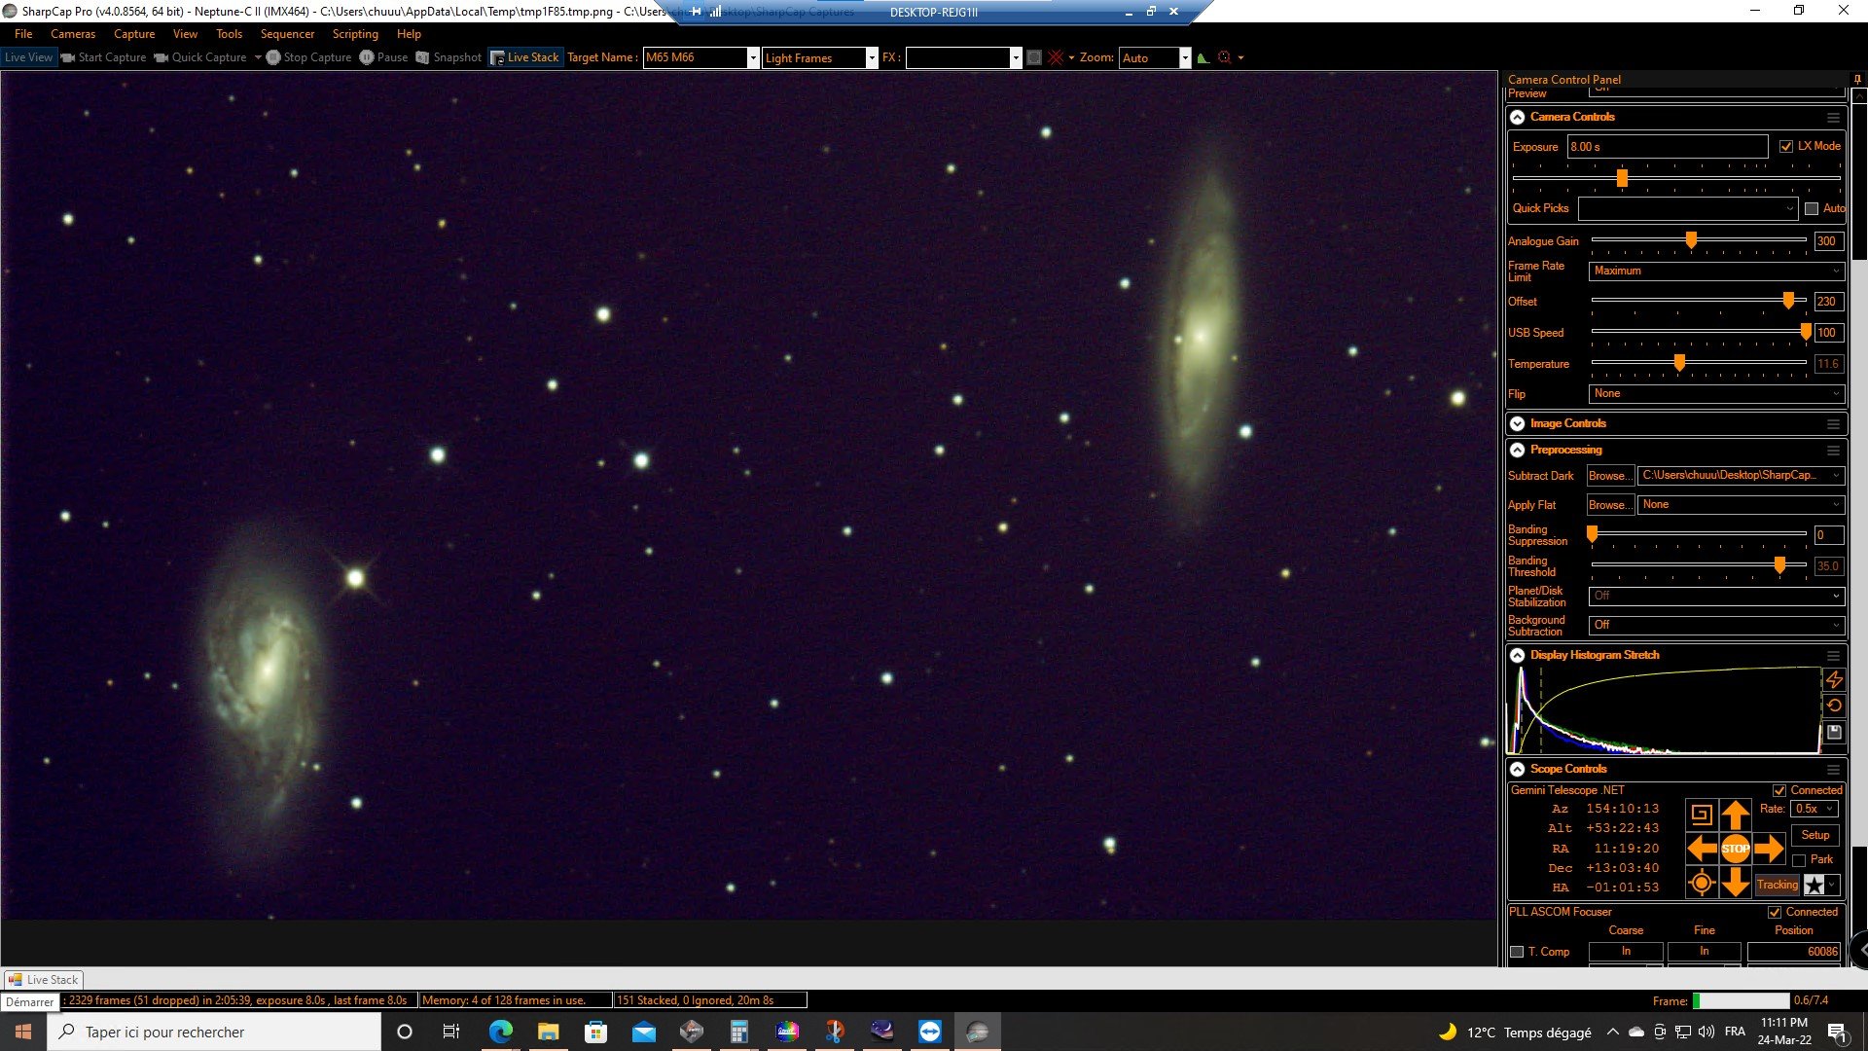Open the Quick Picks dropdown
Screen dimensions: 1868x1051
(1688, 208)
